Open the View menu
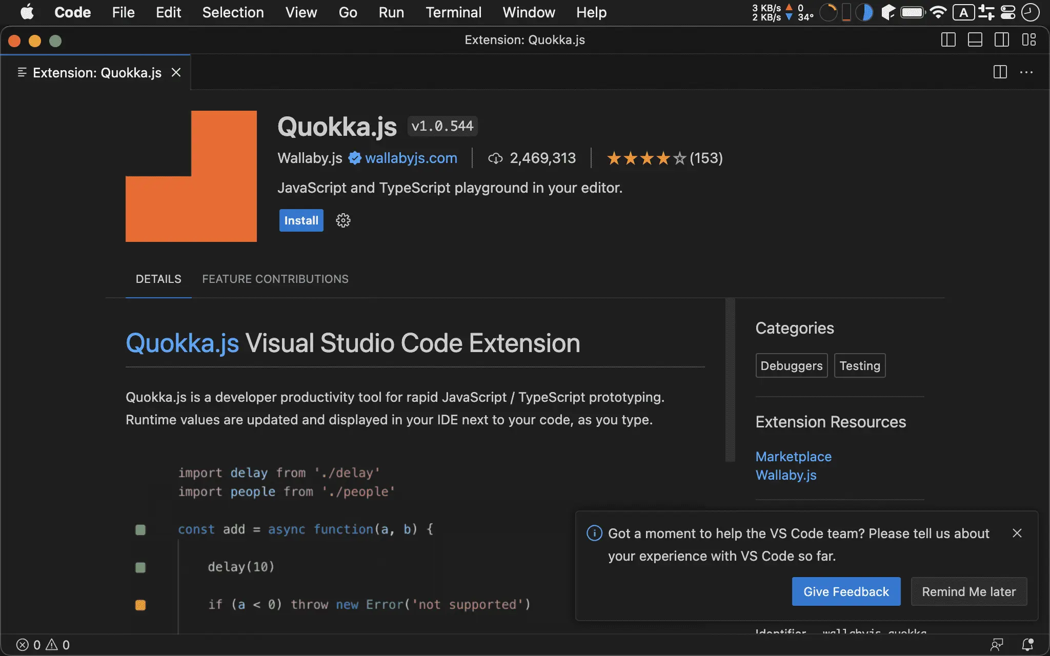The width and height of the screenshot is (1050, 656). coord(301,12)
